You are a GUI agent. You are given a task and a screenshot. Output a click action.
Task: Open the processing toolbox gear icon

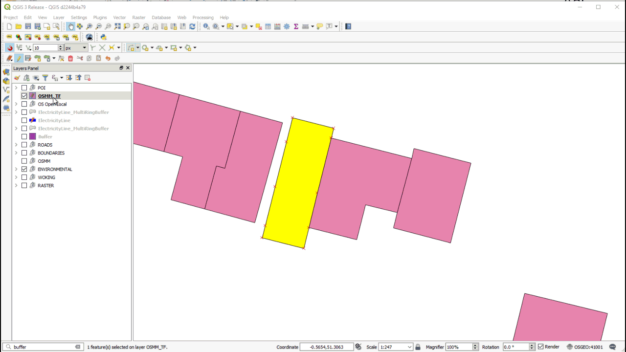tap(287, 26)
